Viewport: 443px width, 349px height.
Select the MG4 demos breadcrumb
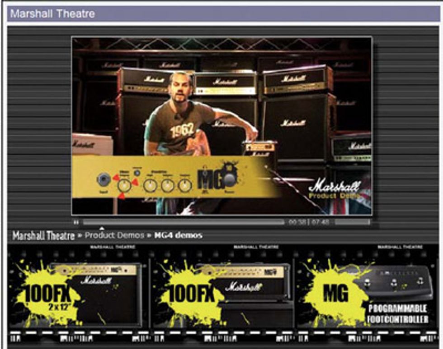(178, 235)
